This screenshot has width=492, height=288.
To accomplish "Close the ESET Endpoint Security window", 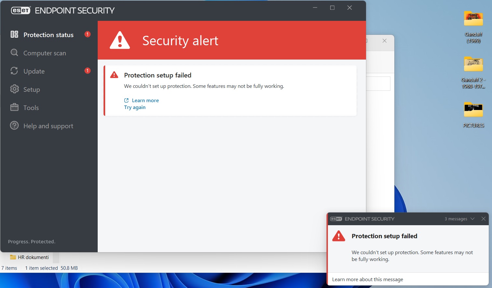I will click(349, 8).
